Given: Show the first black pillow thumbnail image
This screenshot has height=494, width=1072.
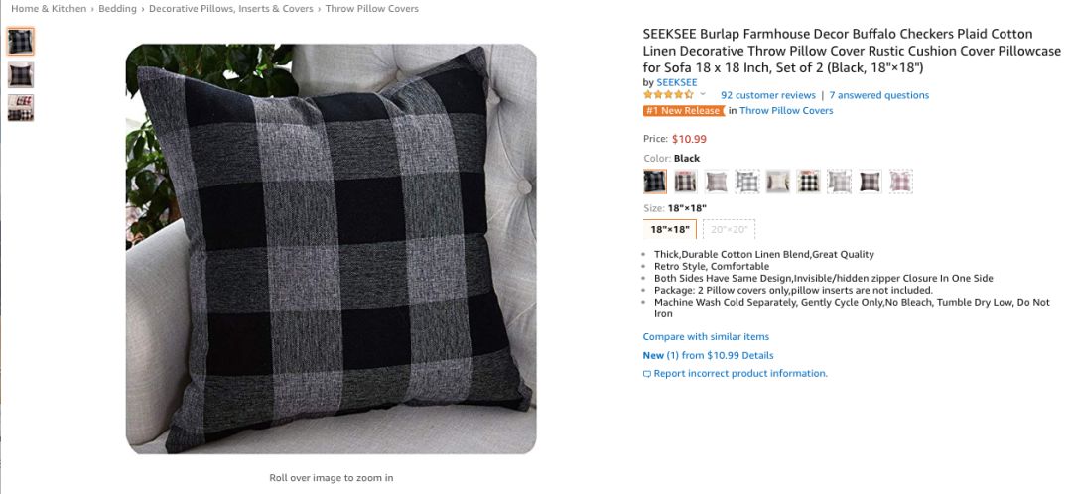Looking at the screenshot, I should click(x=21, y=42).
